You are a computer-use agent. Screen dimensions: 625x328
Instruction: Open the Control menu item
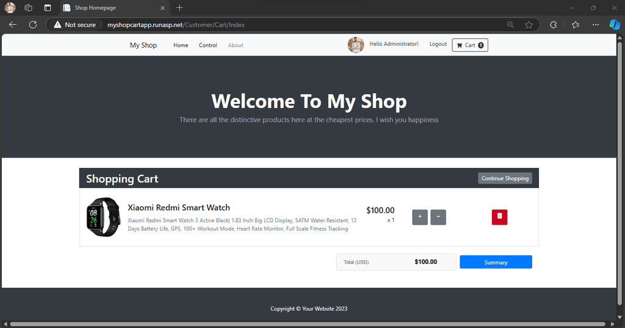208,45
